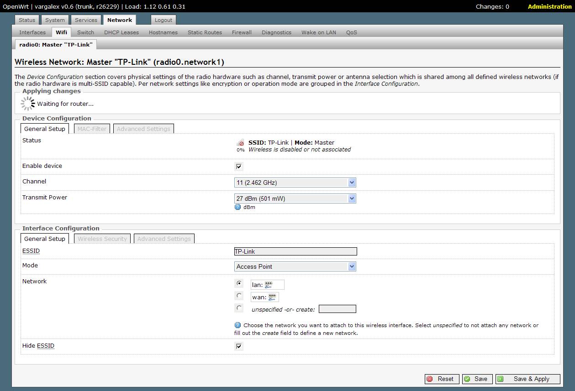
Task: Select the wan network radio button
Action: pos(239,296)
